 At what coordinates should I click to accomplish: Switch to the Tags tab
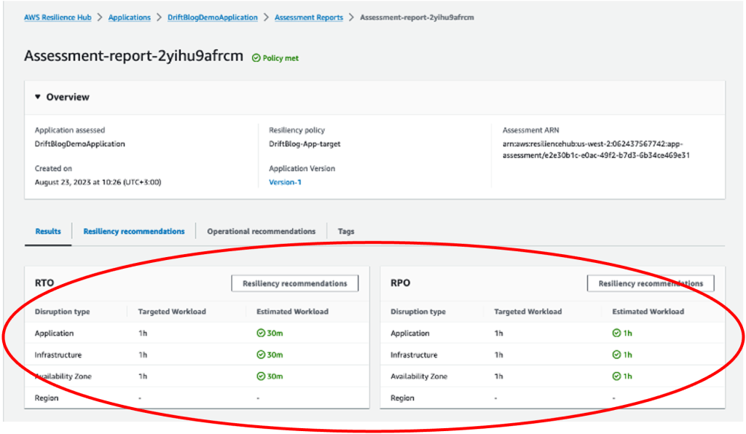pyautogui.click(x=346, y=232)
